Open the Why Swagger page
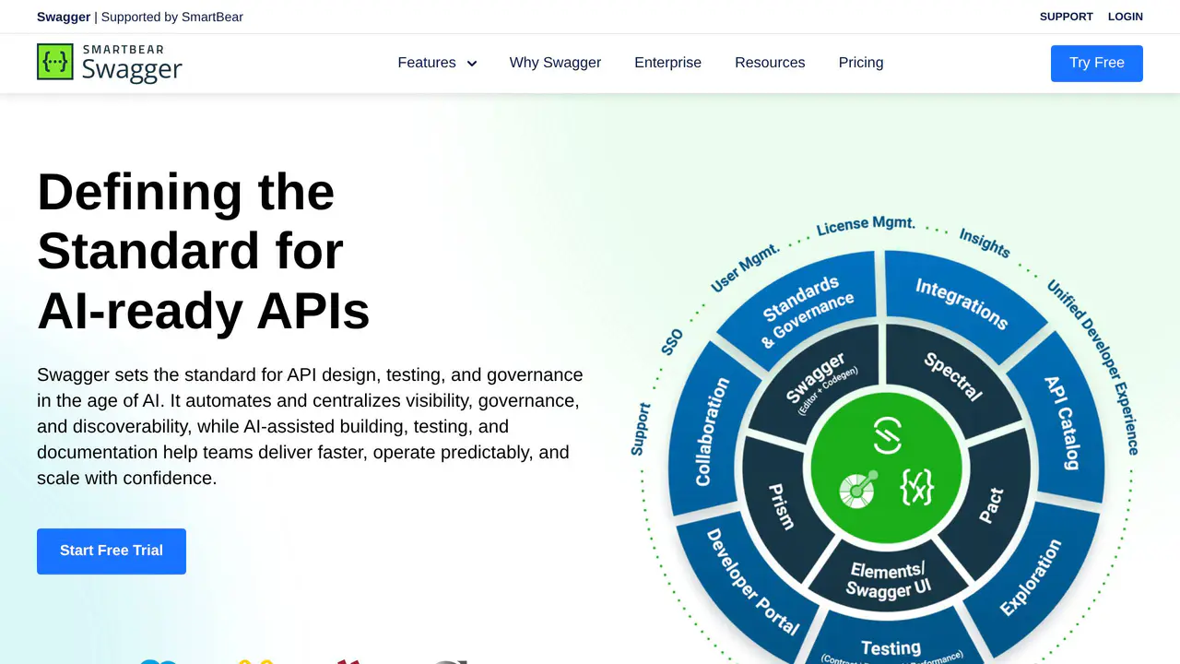The image size is (1180, 664). [x=555, y=63]
